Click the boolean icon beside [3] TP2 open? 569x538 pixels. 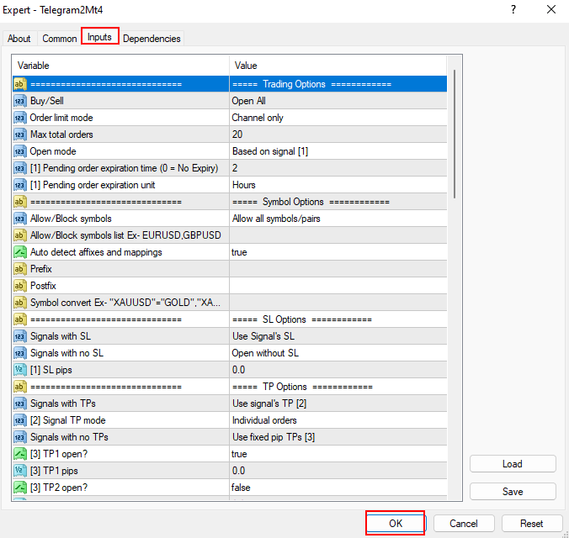click(20, 488)
